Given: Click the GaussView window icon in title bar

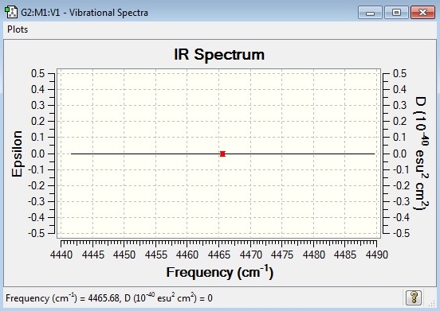Looking at the screenshot, I should 11,12.
